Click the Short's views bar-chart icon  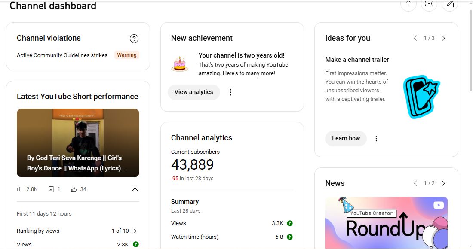pos(19,189)
